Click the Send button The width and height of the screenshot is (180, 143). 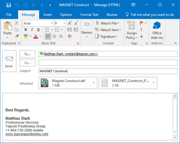(x=9, y=61)
